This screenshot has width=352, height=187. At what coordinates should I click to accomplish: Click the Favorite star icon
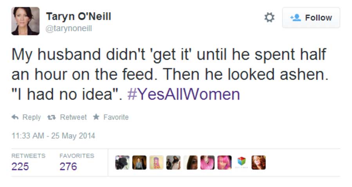click(x=96, y=117)
